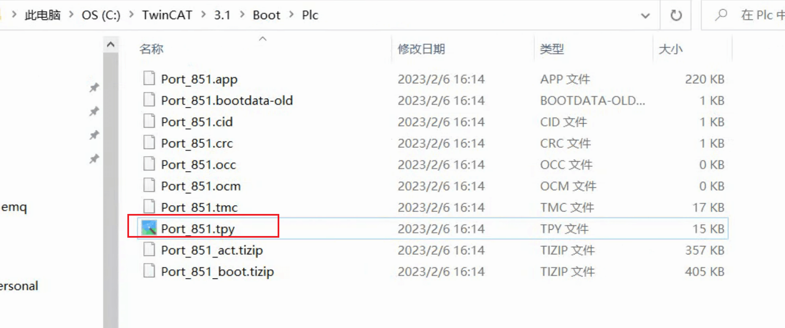Click the Port_851_boot.tizip file icon

click(x=149, y=271)
